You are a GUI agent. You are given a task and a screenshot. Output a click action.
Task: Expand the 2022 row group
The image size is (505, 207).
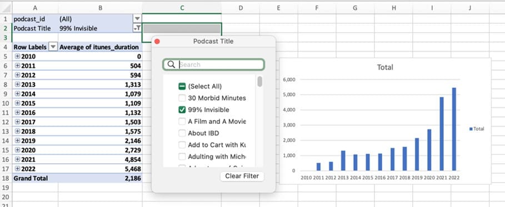pos(17,168)
